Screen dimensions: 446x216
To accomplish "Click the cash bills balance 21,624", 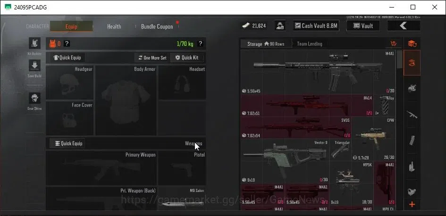I will pyautogui.click(x=254, y=26).
